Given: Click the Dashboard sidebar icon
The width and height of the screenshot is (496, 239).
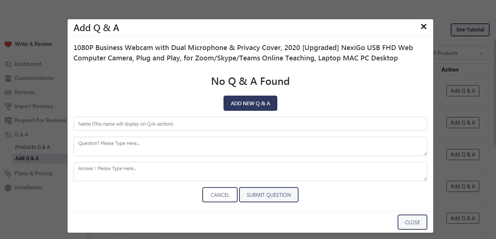Looking at the screenshot, I should pyautogui.click(x=8, y=64).
